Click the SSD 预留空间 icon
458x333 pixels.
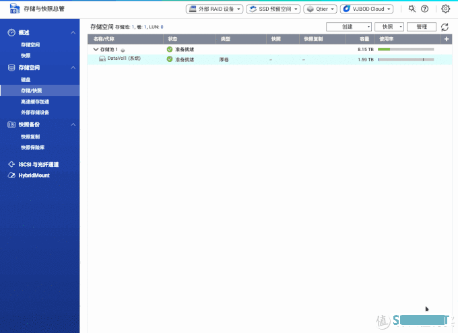[x=253, y=9]
